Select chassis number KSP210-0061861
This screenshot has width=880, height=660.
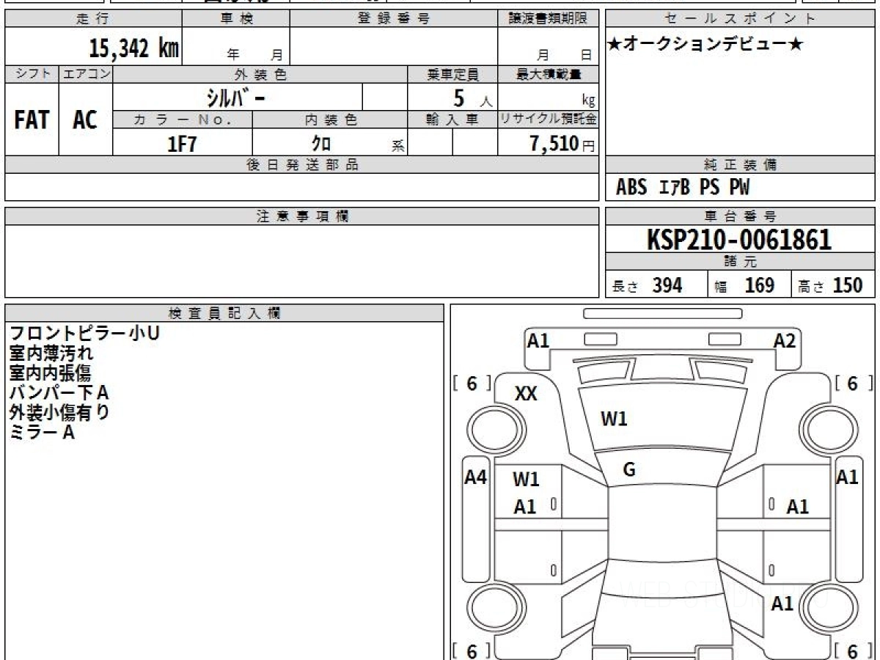click(x=739, y=240)
